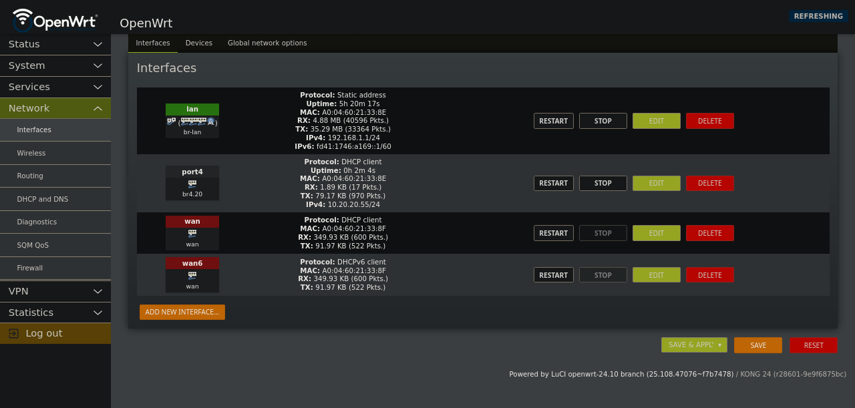This screenshot has width=855, height=408.
Task: Expand the Services menu chevron
Action: [98, 87]
